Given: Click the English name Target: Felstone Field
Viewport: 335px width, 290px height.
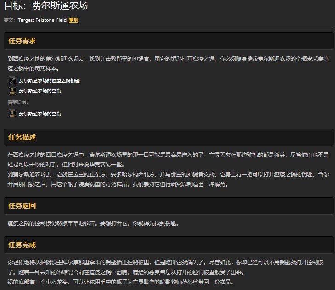Looking at the screenshot, I should point(42,20).
